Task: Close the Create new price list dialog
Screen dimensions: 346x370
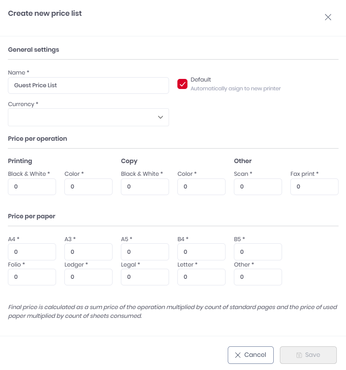Action: coord(328,18)
